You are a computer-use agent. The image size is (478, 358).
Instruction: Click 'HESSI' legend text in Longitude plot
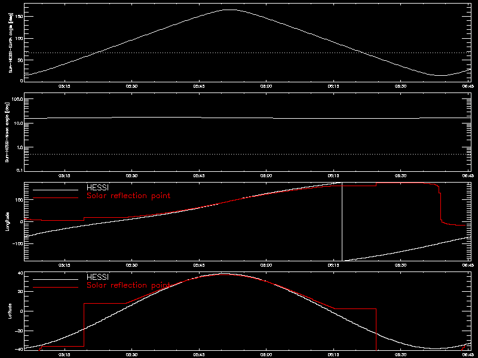[97, 187]
